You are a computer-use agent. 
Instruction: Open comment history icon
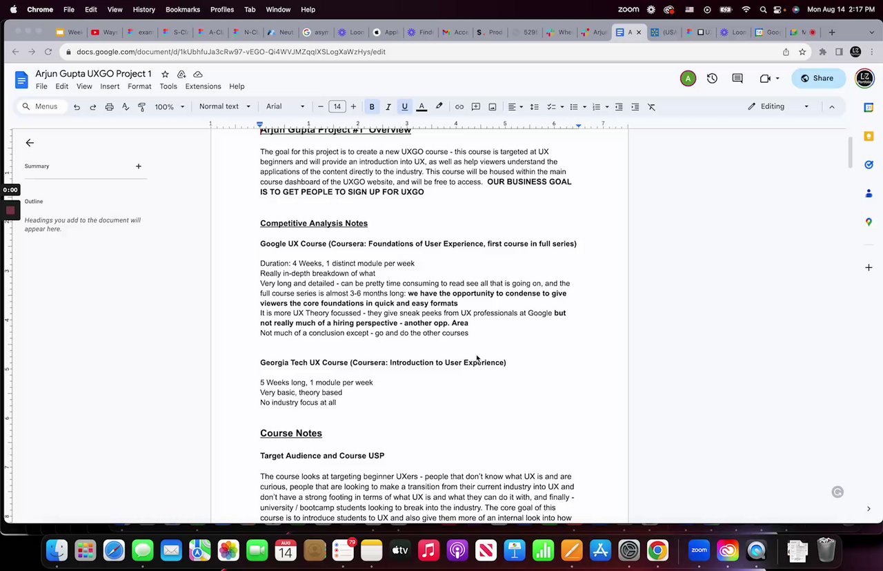point(737,78)
